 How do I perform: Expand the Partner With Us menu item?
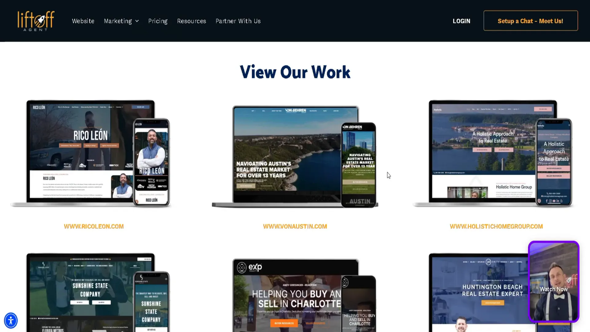click(238, 21)
